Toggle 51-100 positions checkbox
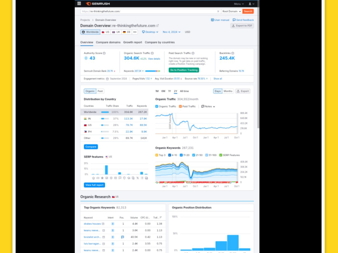The width and height of the screenshot is (338, 253). pos(207,155)
